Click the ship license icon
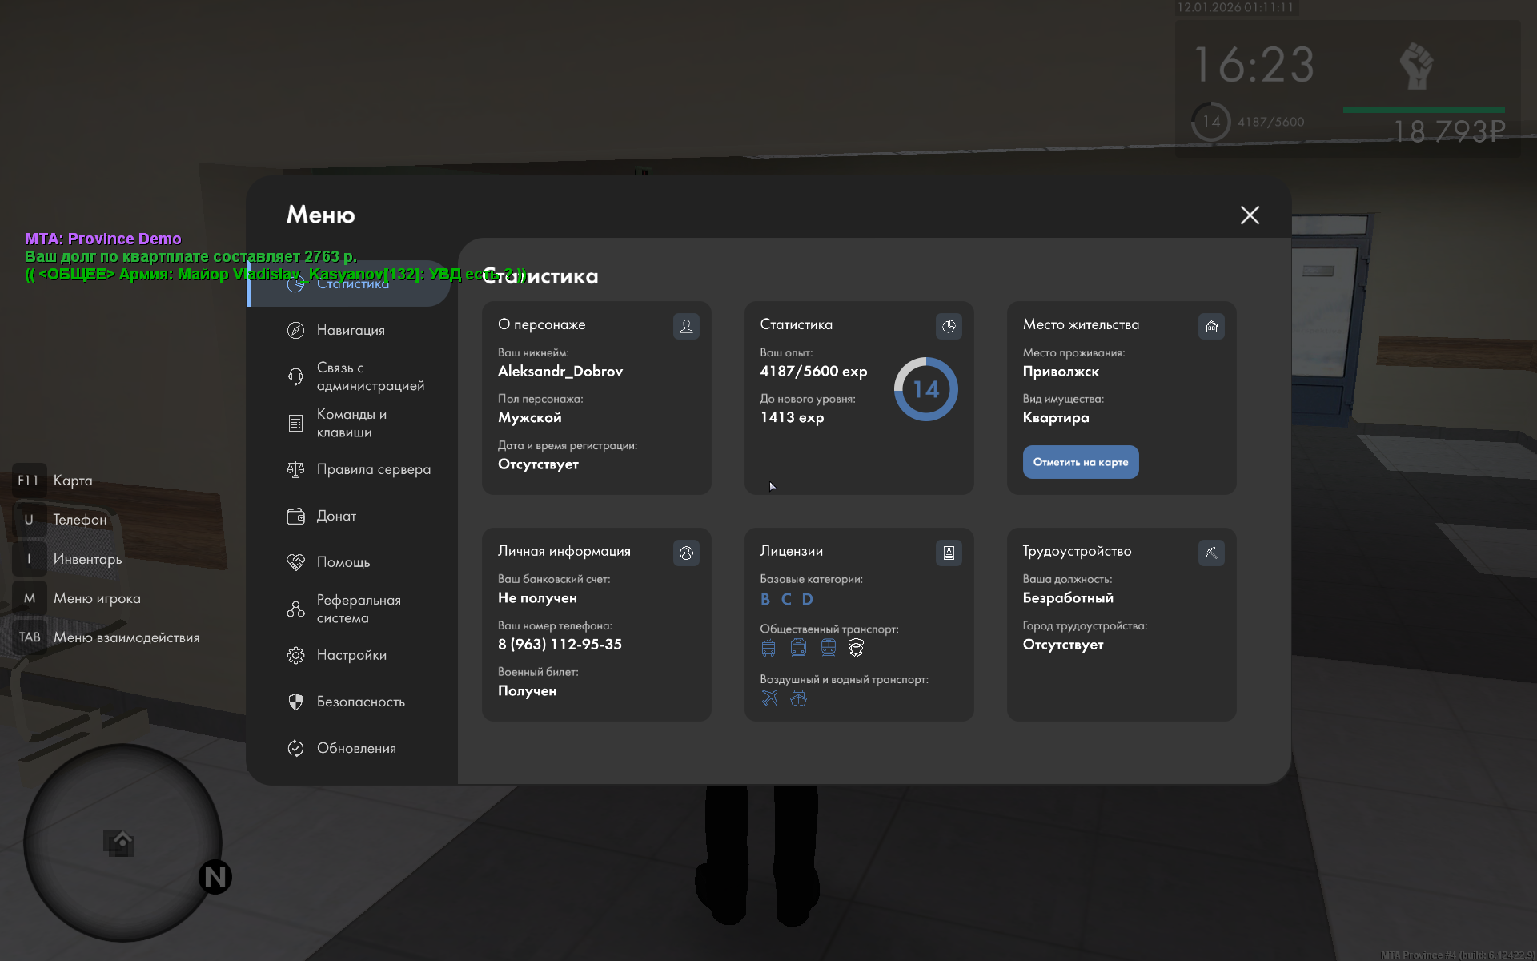The image size is (1537, 961). (798, 698)
